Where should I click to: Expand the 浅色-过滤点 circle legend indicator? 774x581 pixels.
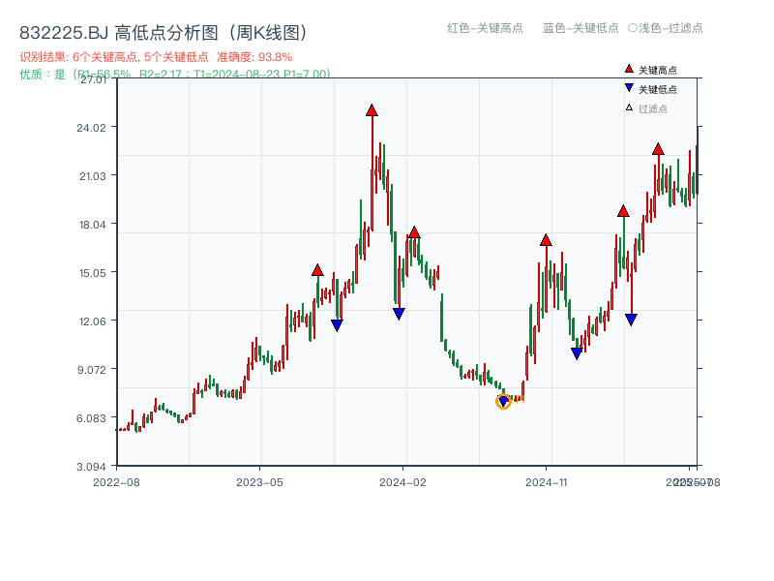pos(637,29)
